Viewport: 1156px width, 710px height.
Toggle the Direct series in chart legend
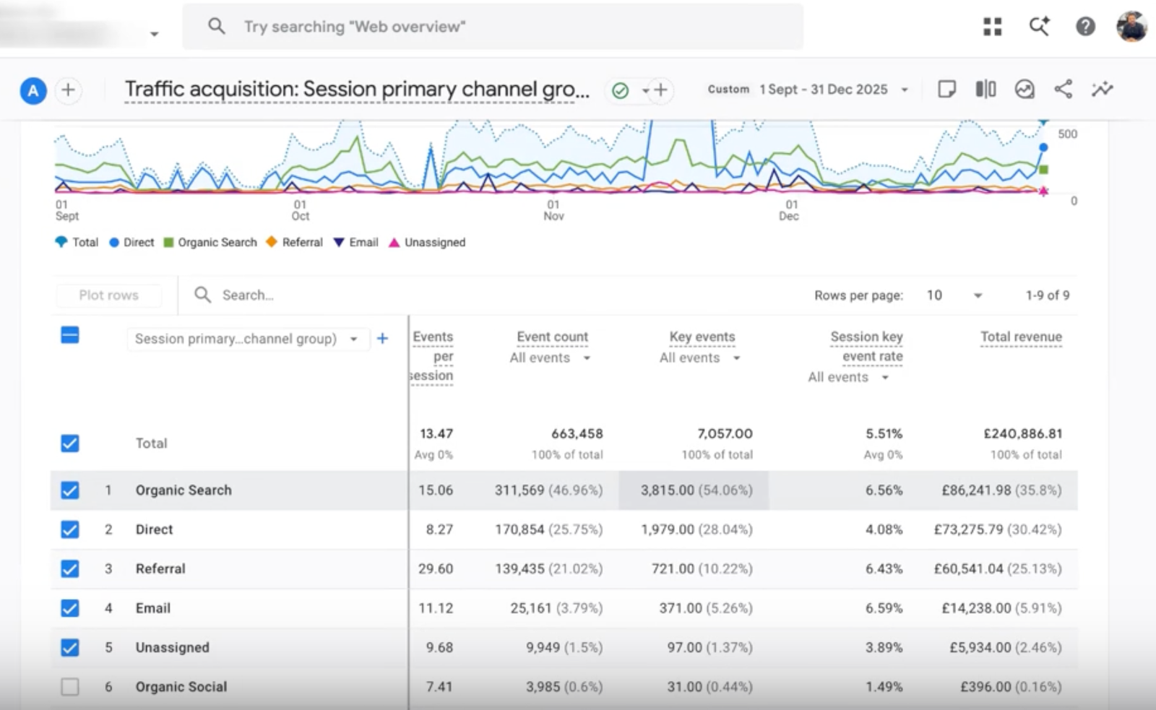click(x=131, y=242)
